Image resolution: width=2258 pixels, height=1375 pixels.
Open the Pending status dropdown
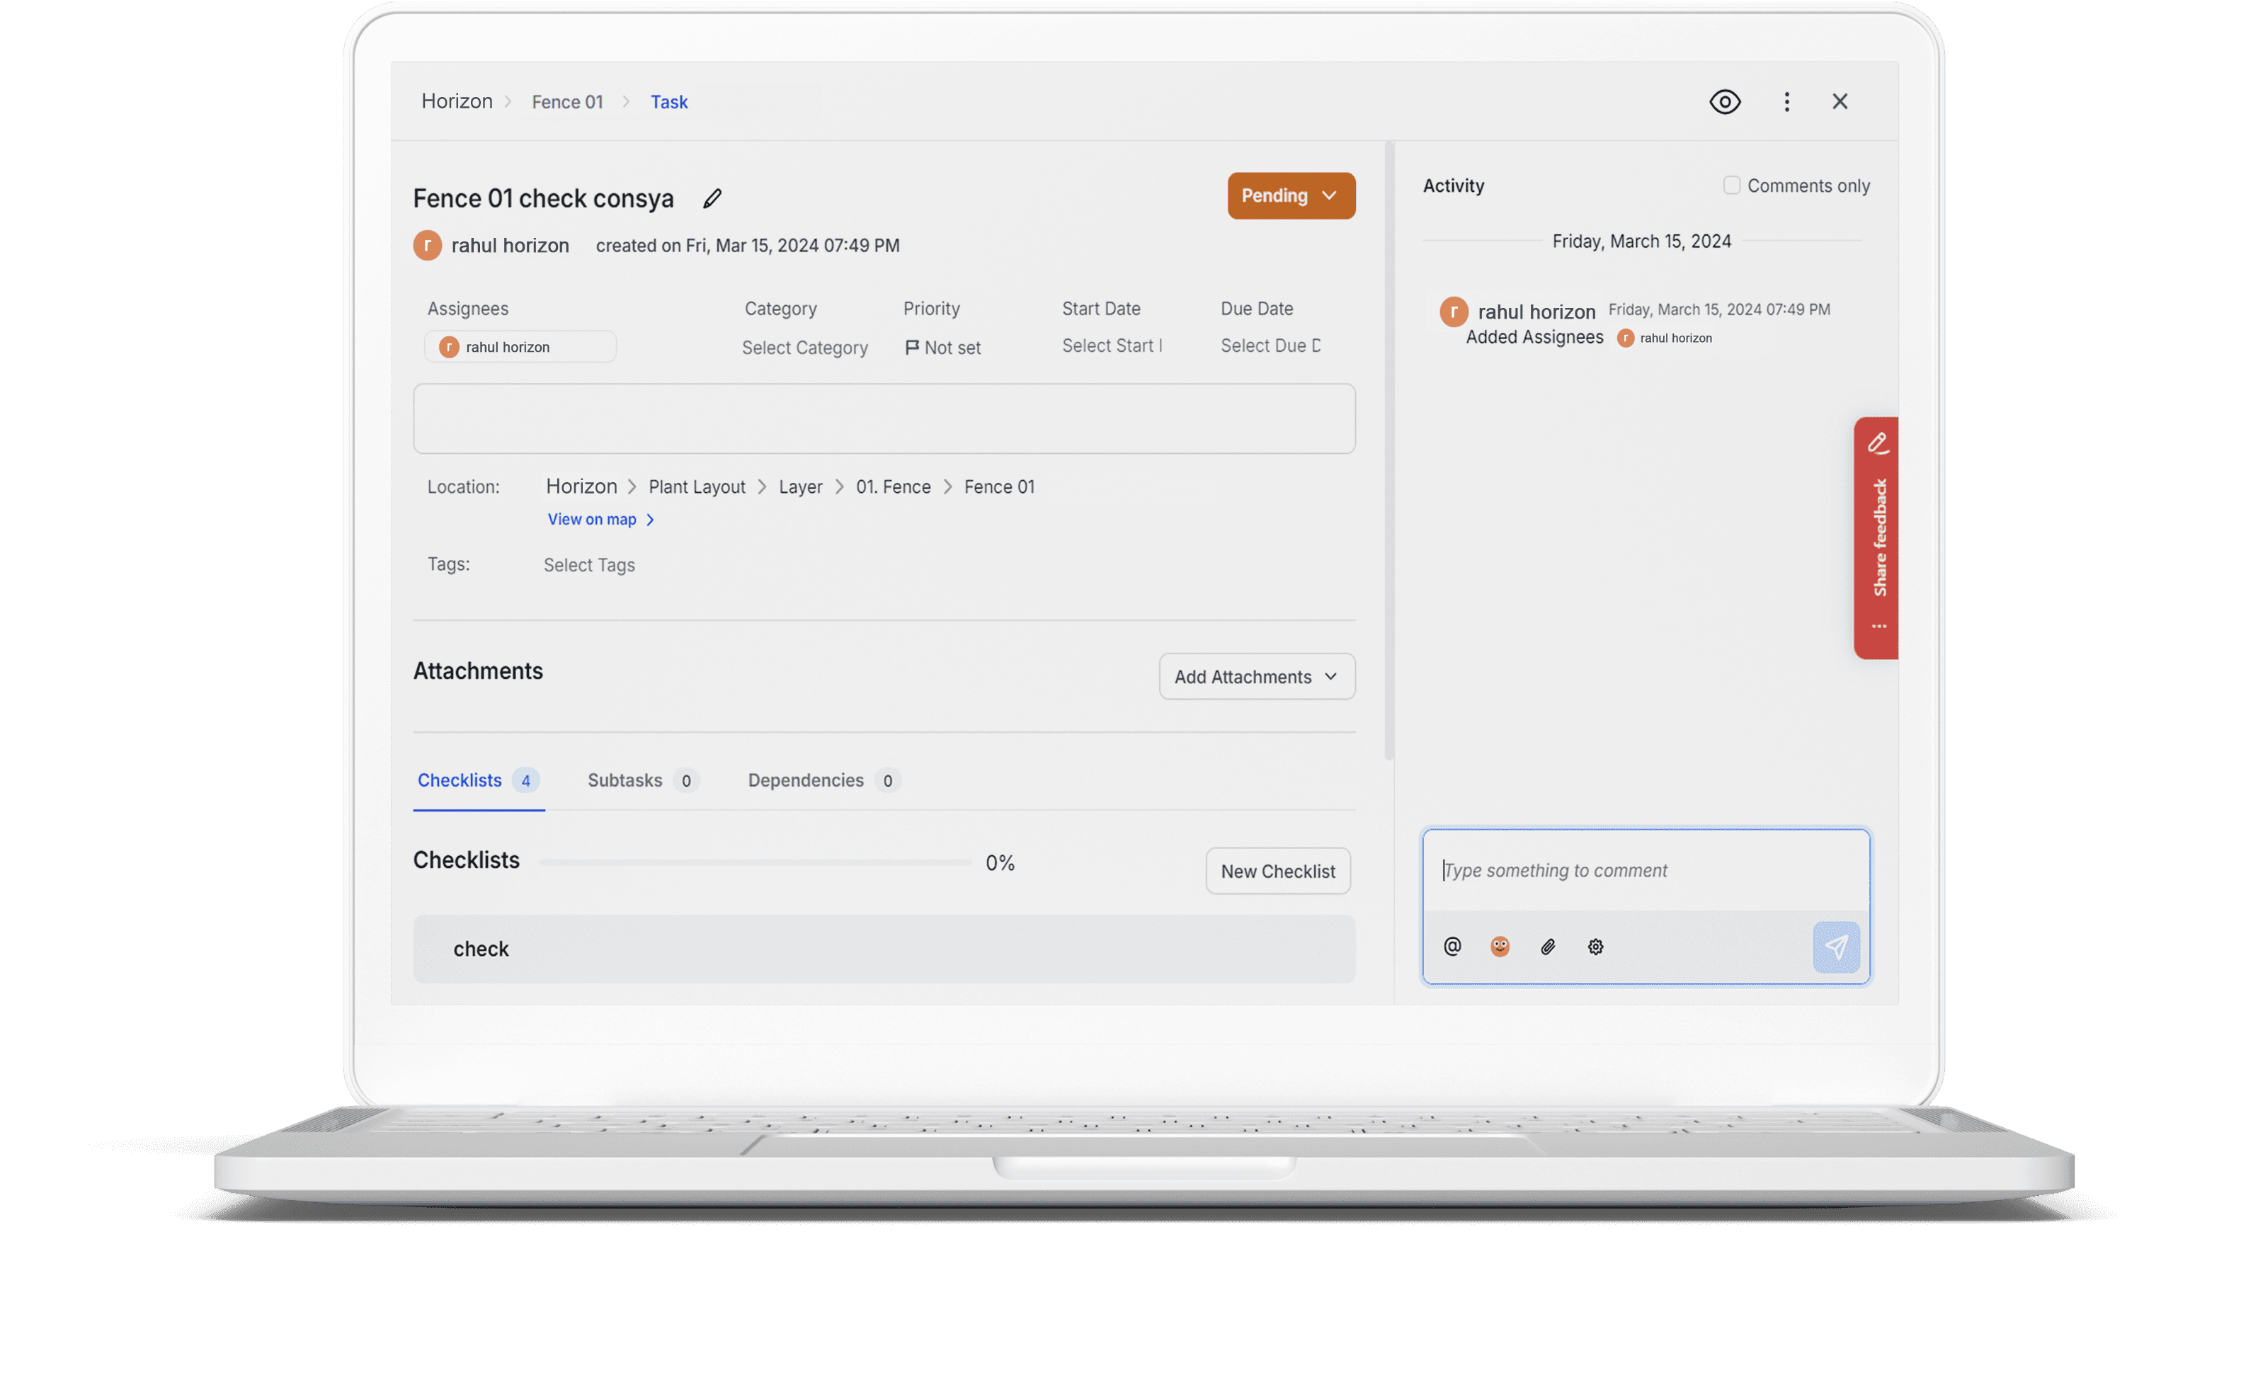[1291, 195]
